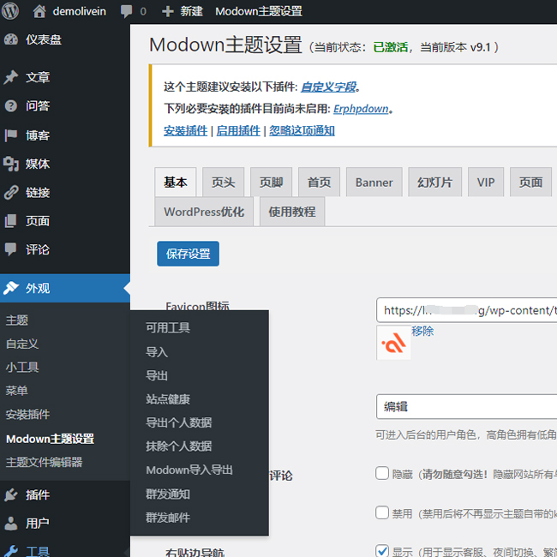
Task: Open 导出个人数据 from the flyout
Action: click(179, 422)
